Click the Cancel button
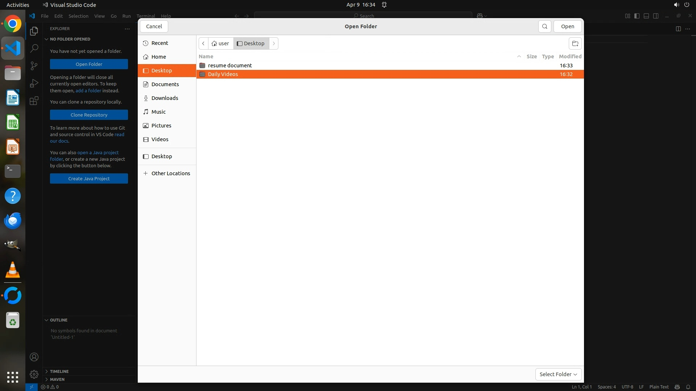Image resolution: width=696 pixels, height=391 pixels. 154,26
